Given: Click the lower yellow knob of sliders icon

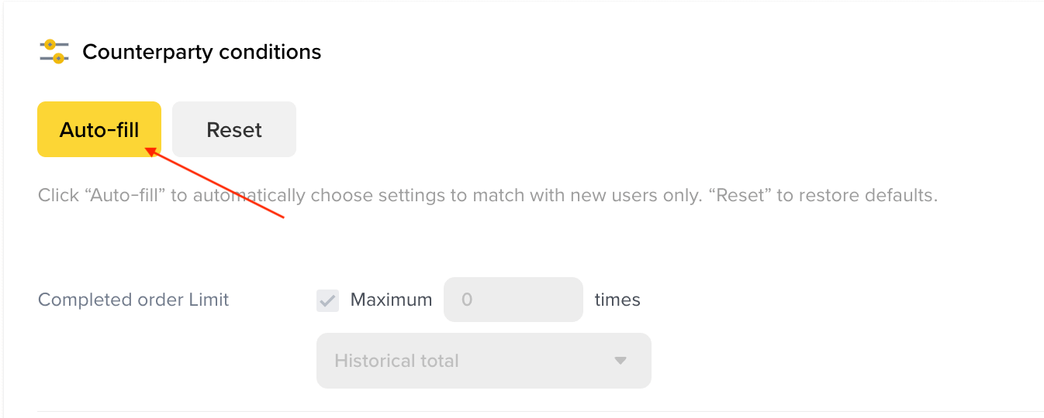Looking at the screenshot, I should coord(58,58).
